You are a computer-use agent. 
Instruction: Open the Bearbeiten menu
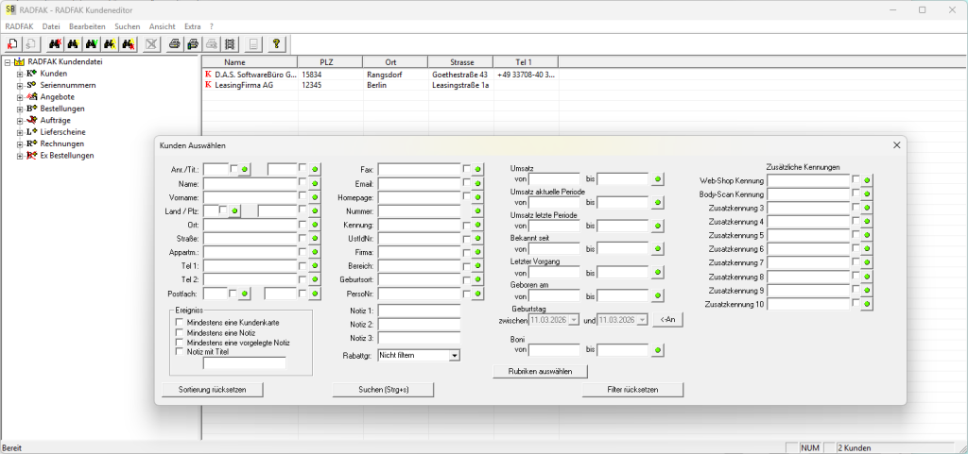point(87,26)
